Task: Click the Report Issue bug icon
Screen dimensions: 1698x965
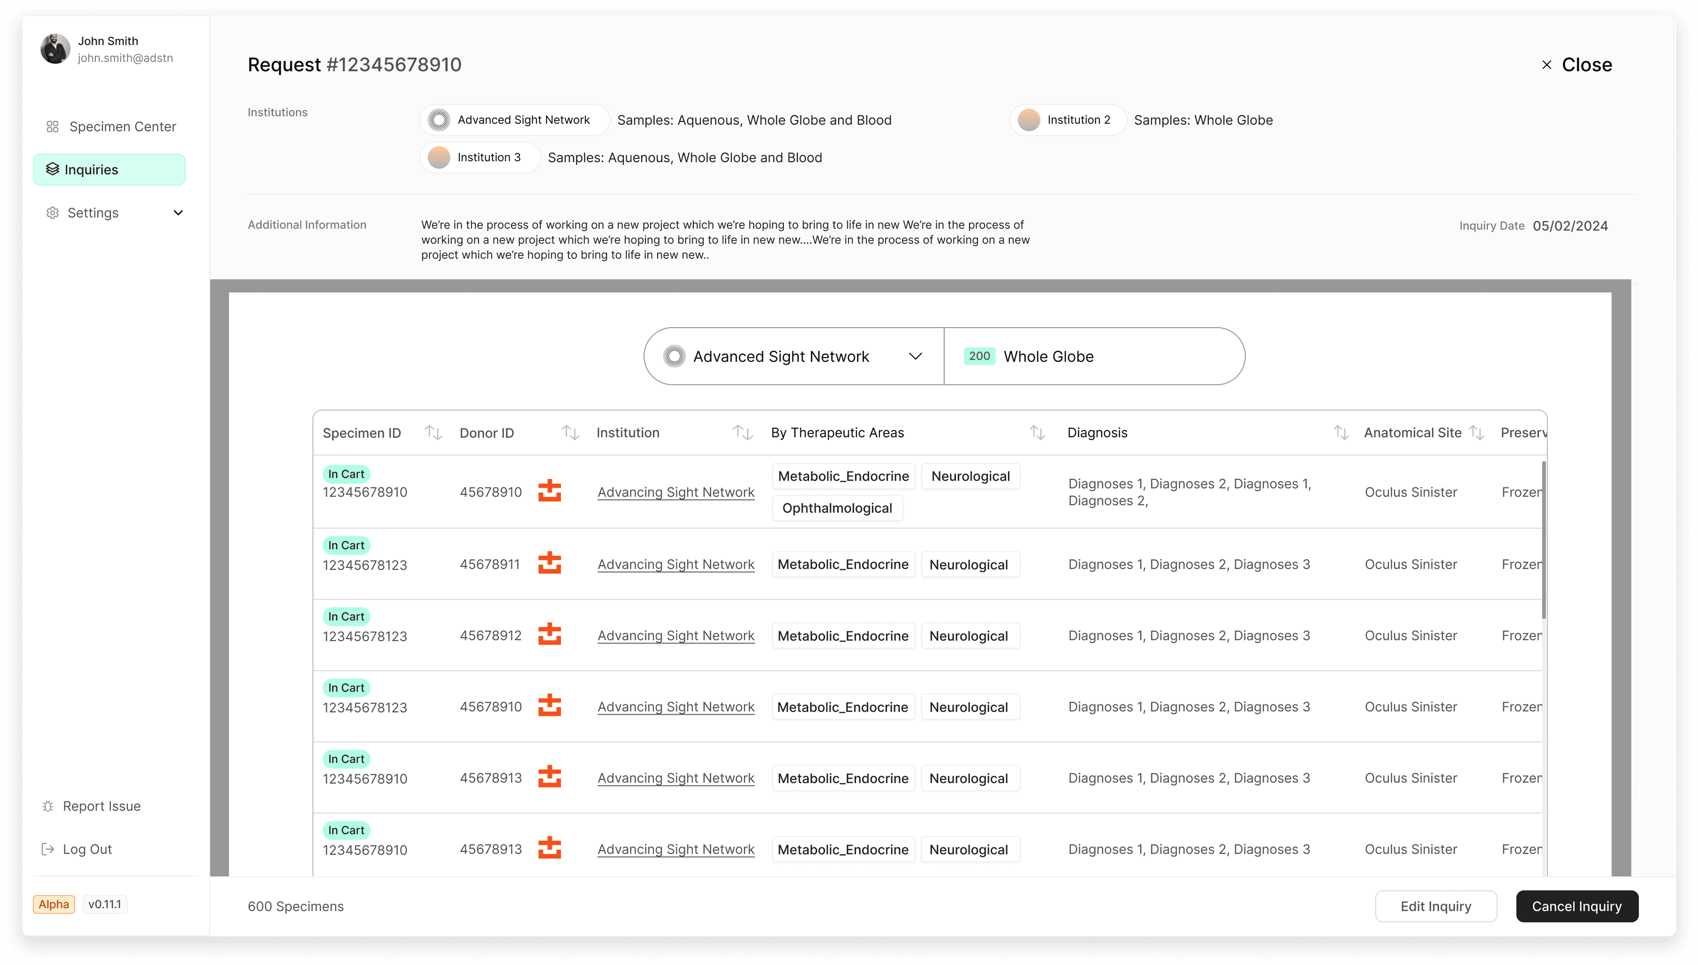Action: 48,806
